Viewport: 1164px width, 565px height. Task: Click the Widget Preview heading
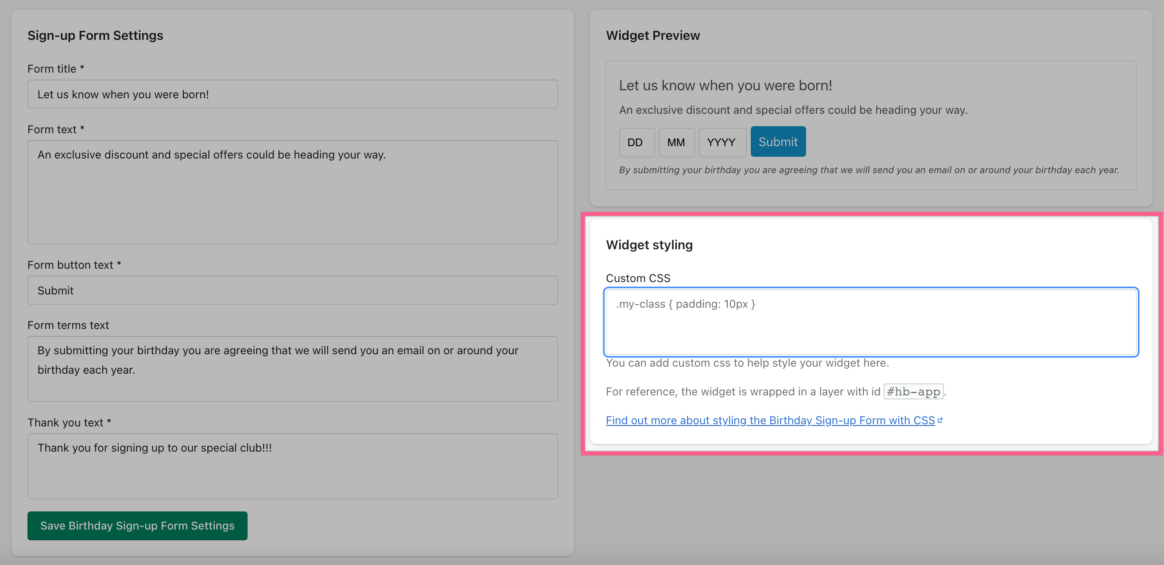[652, 35]
